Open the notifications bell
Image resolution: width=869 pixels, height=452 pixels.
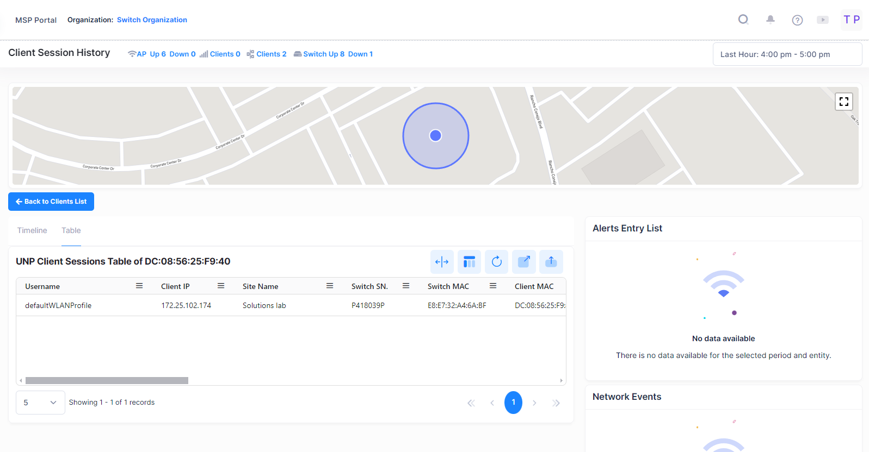point(770,20)
